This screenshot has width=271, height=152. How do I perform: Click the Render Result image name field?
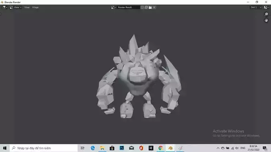[x=129, y=7]
